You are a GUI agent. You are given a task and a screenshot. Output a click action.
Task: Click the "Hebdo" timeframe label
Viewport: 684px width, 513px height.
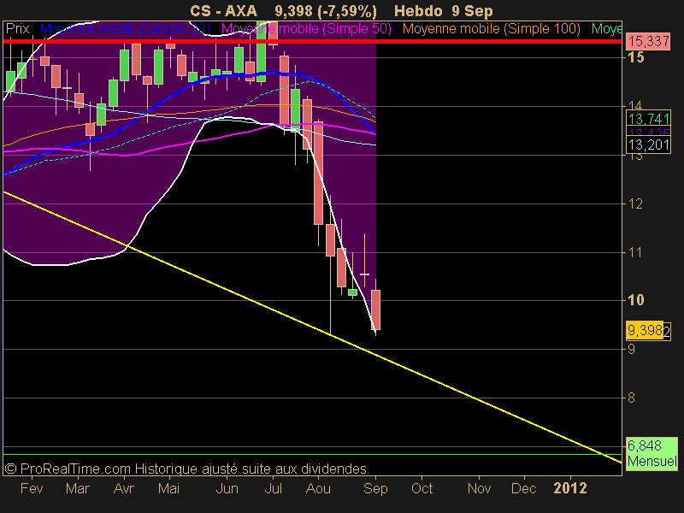418,11
